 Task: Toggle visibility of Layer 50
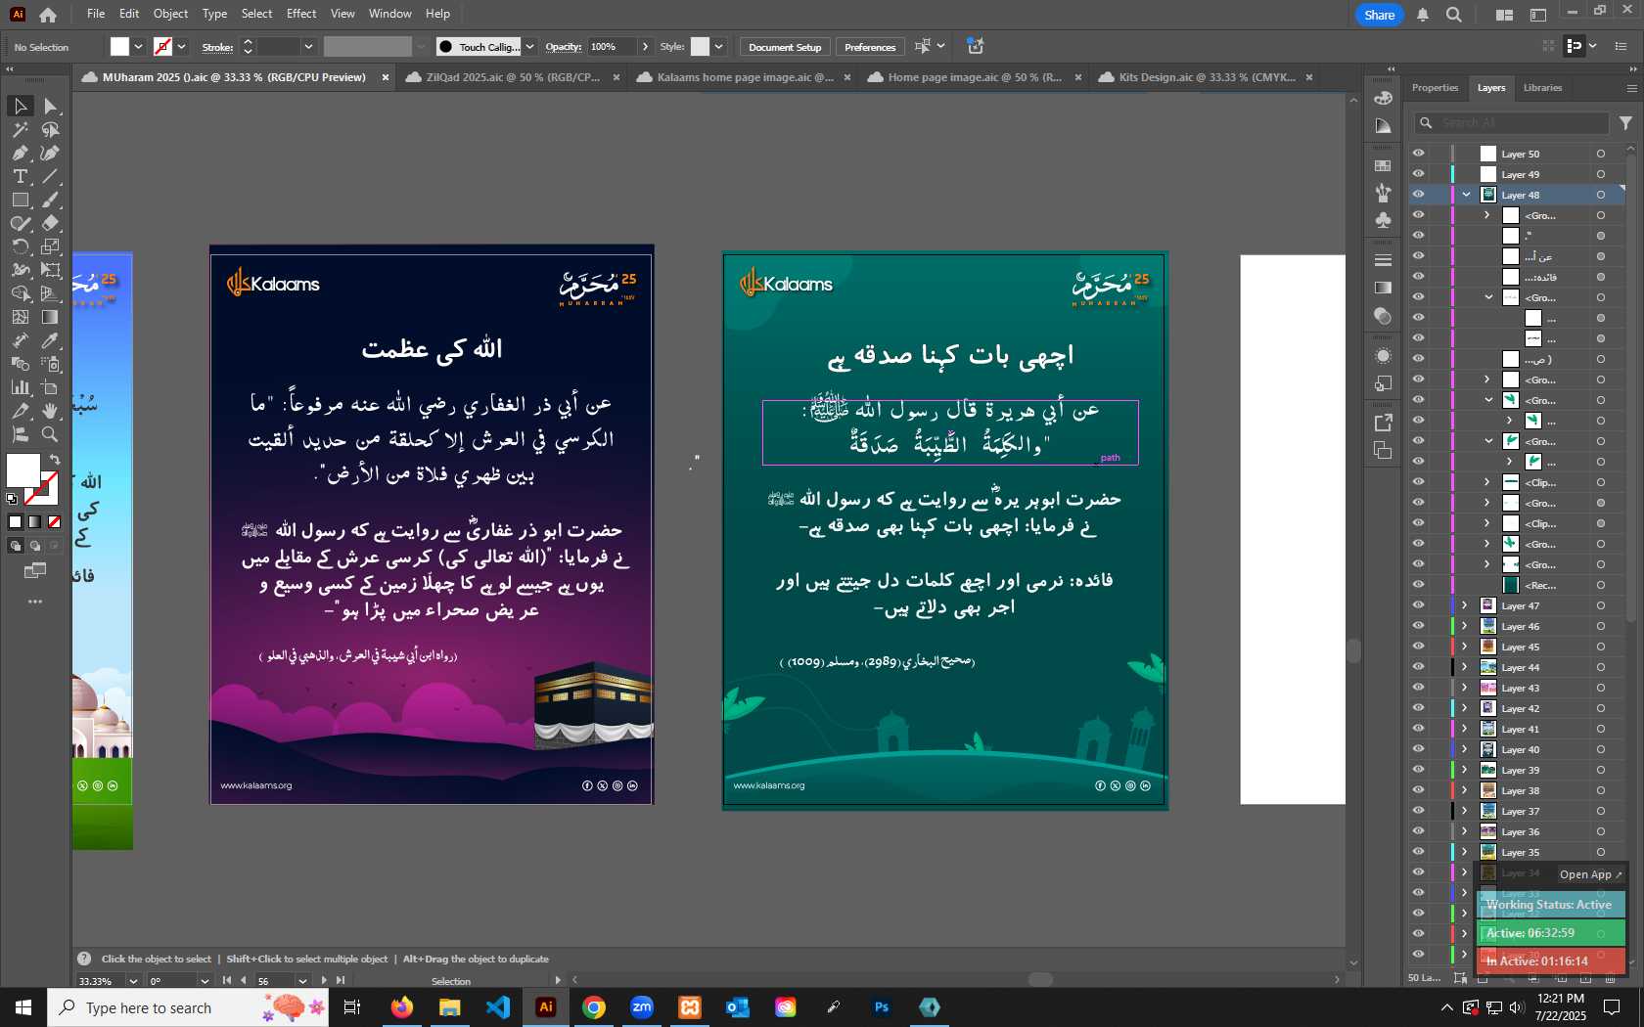coord(1418,154)
